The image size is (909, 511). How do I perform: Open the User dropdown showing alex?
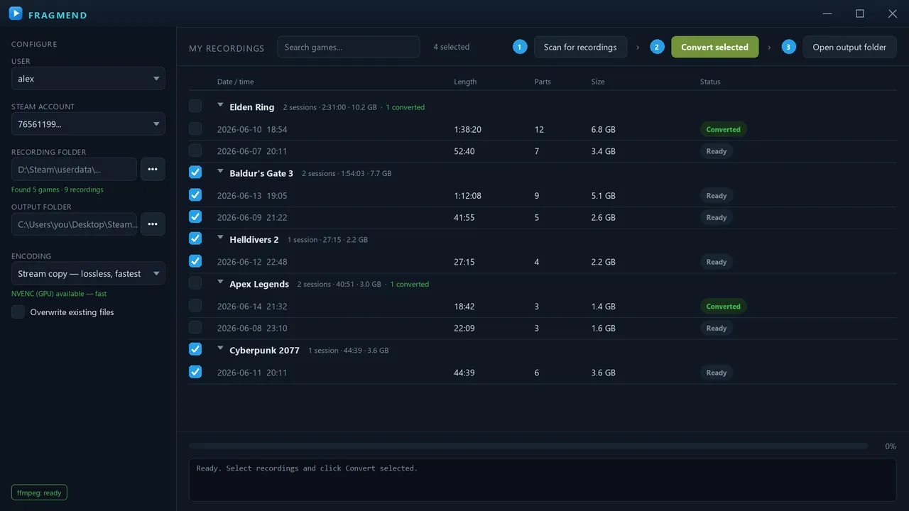coord(88,79)
